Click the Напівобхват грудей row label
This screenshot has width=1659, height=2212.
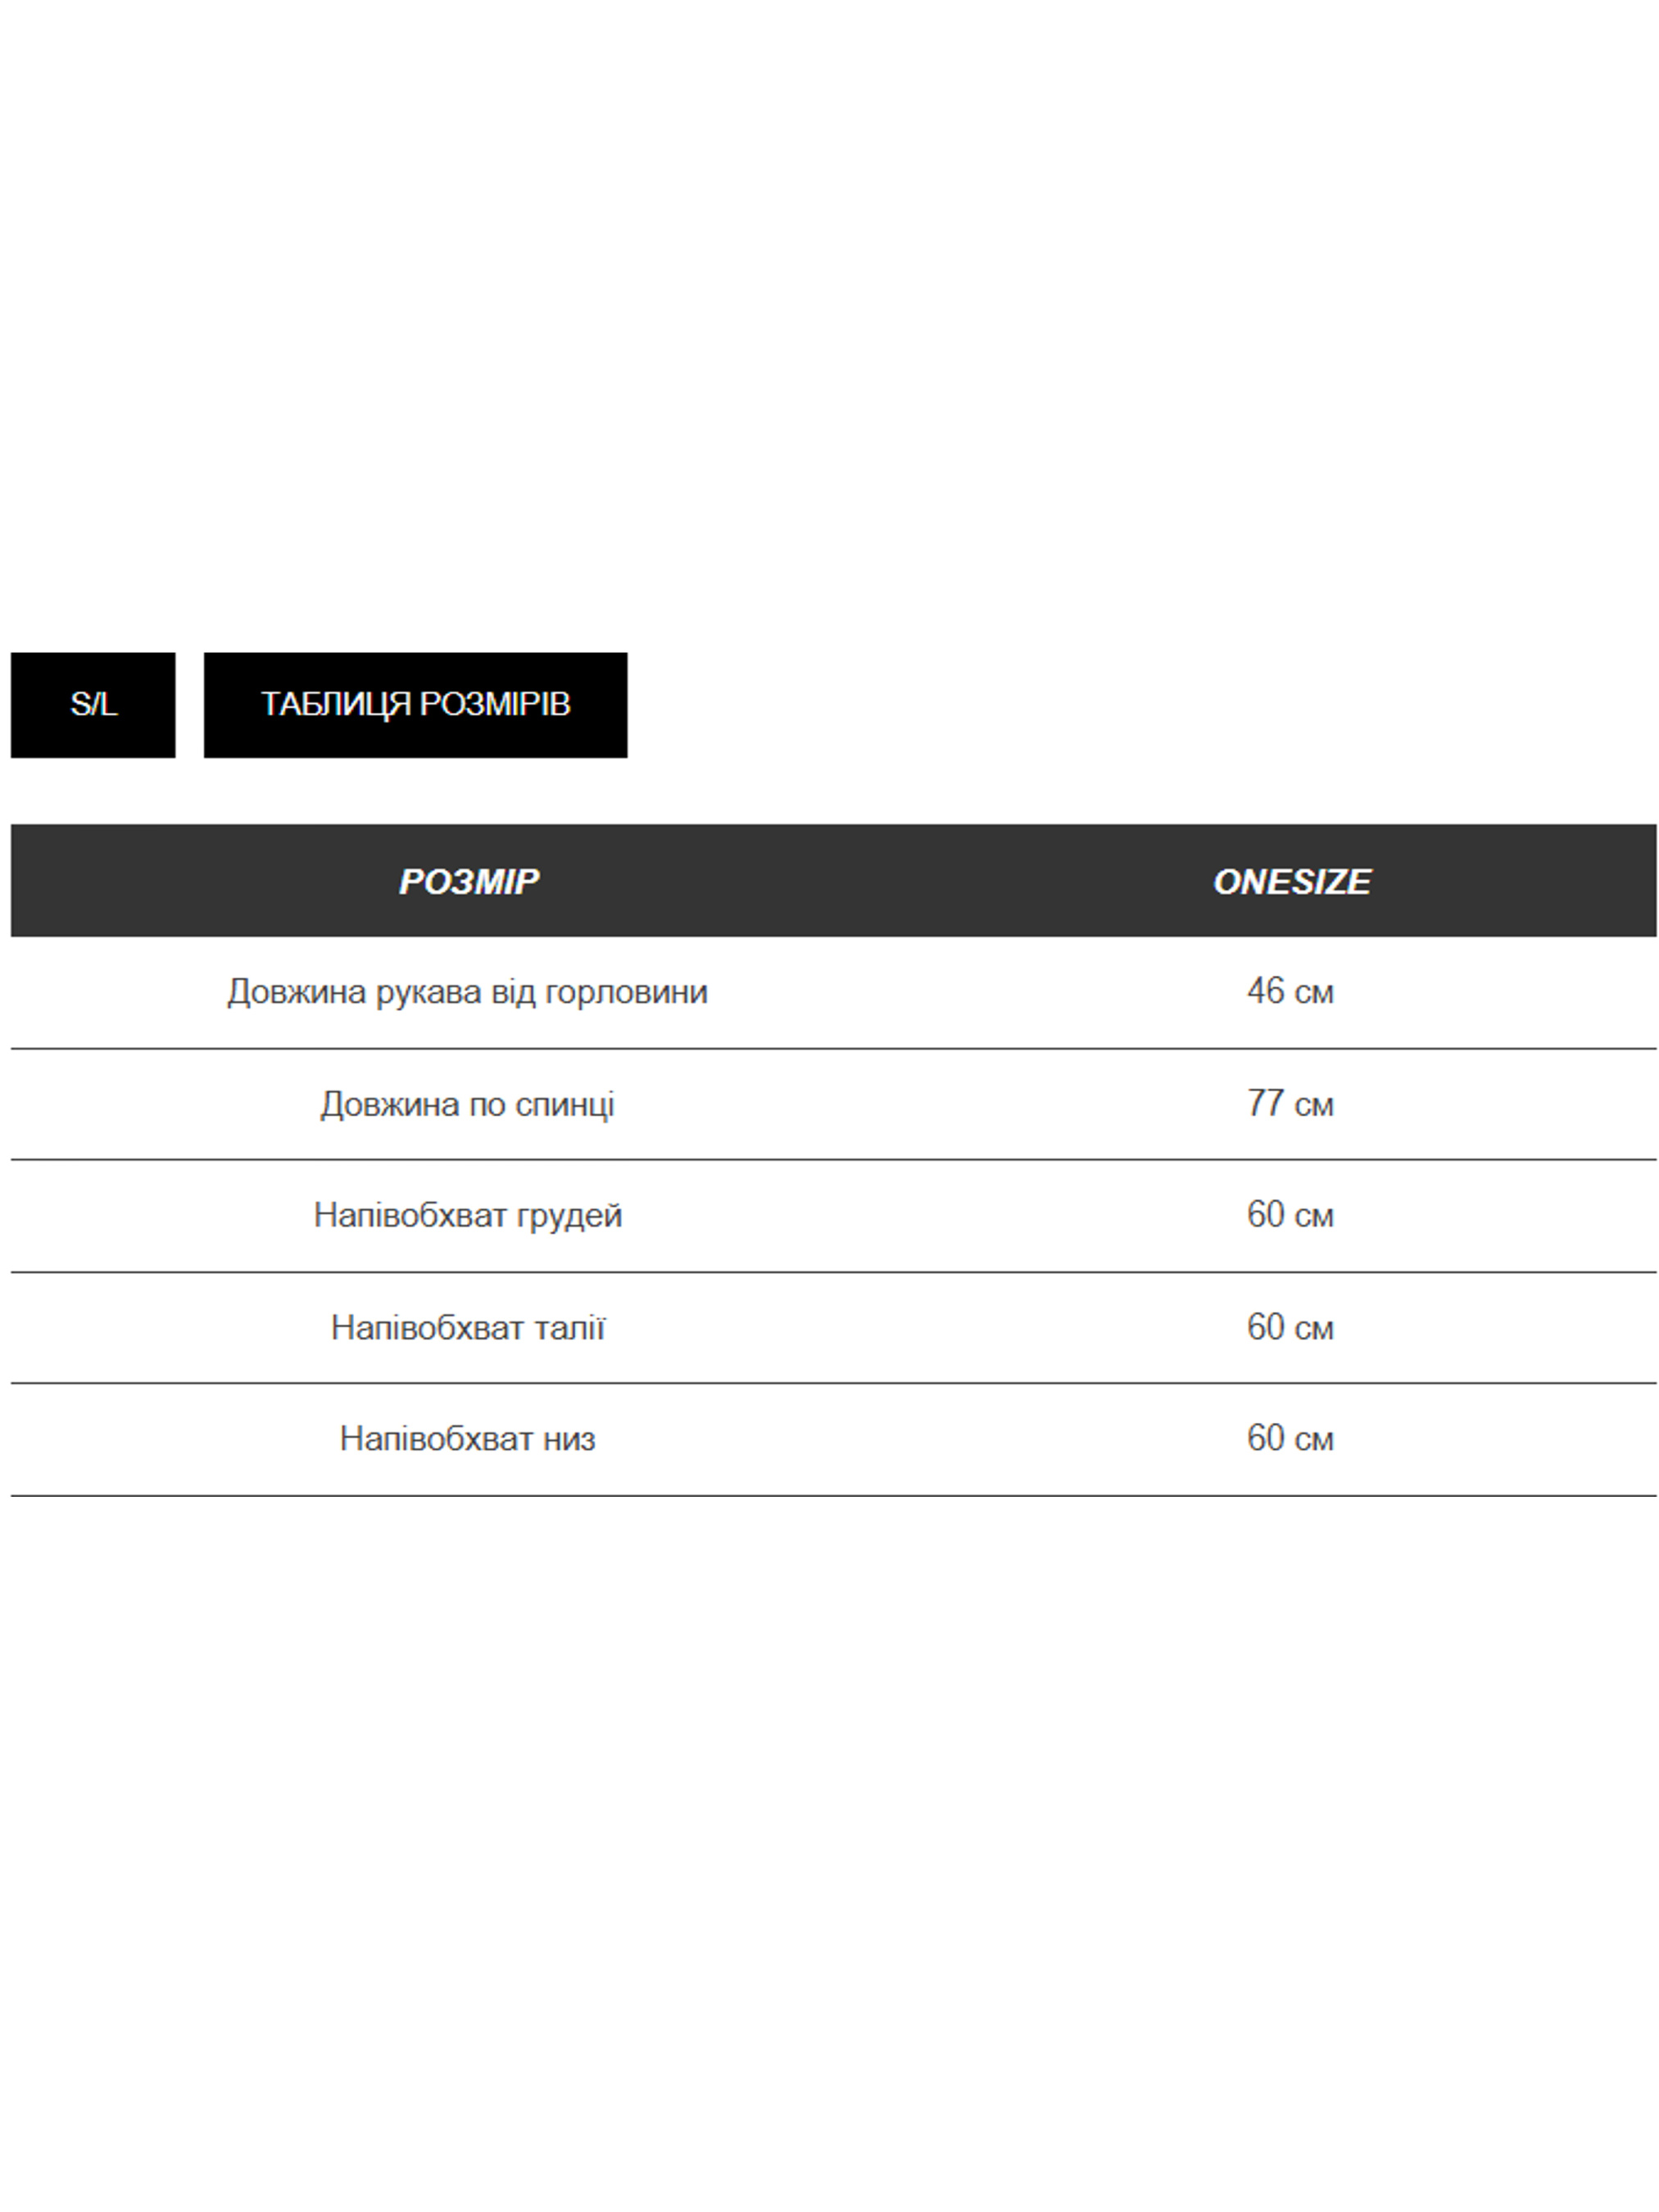[x=467, y=1215]
